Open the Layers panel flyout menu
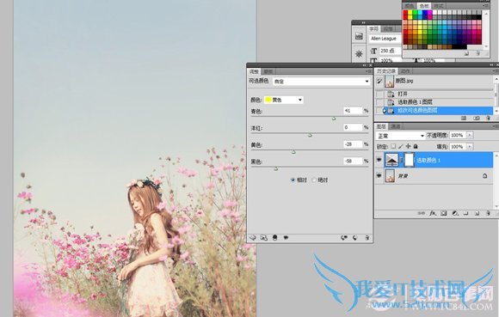 click(496, 126)
